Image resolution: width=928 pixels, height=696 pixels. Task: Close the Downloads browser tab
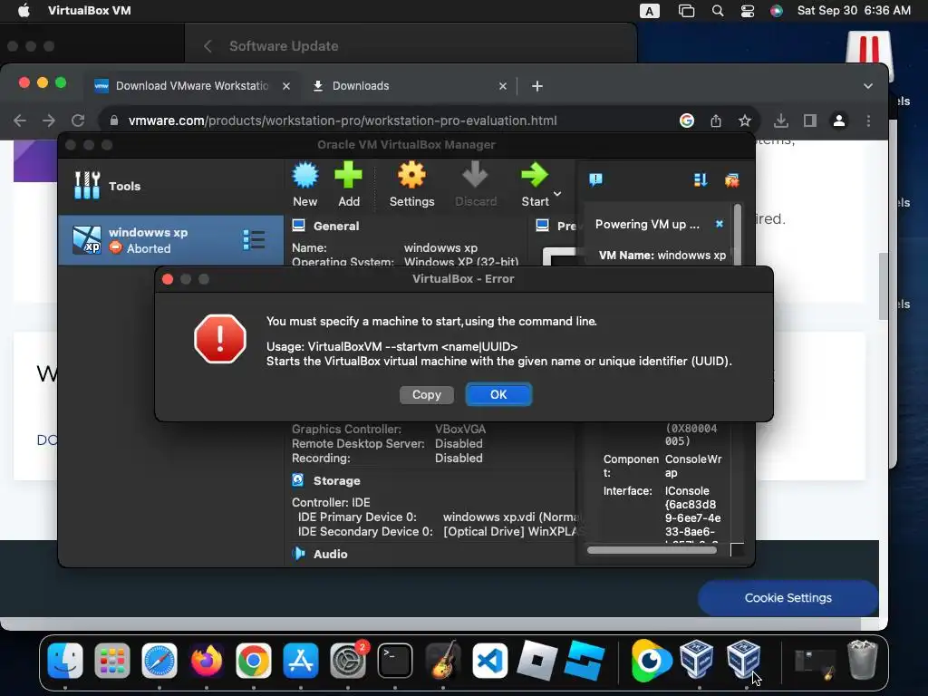coord(502,86)
